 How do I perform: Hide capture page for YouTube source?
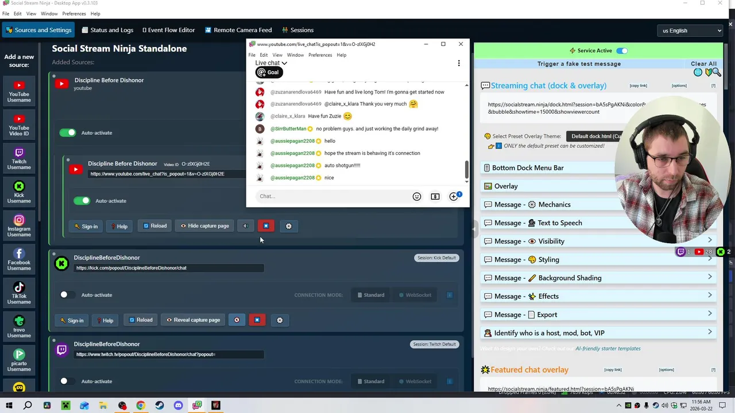(204, 226)
